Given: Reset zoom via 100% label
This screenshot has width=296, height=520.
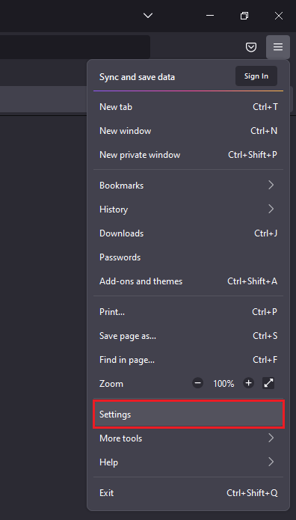Looking at the screenshot, I should click(223, 384).
